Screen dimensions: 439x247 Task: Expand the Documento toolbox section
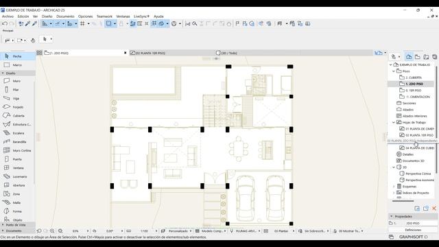click(3, 231)
